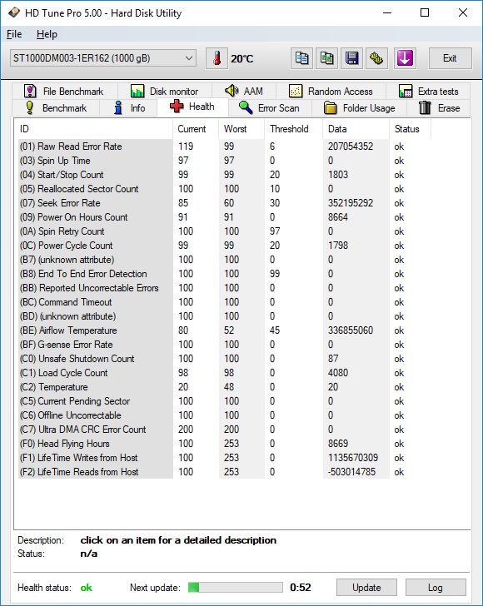
Task: Select the Offline Uncorrectable row
Action: point(224,415)
